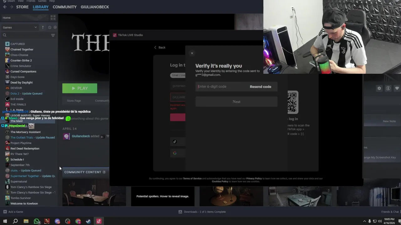Click Community Content help question icon
Screen dimensions: 401x225
tap(104, 172)
